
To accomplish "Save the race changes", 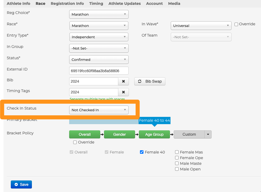I will click(21, 184).
